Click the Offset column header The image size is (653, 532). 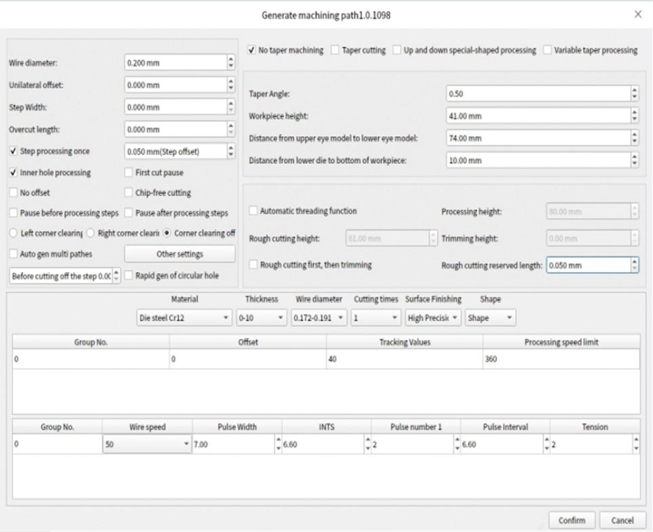pos(248,342)
